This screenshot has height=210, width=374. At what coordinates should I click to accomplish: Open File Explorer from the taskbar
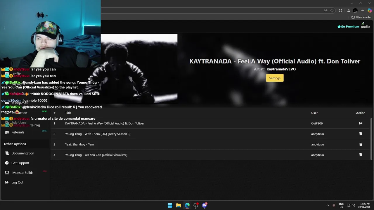[x=179, y=205]
